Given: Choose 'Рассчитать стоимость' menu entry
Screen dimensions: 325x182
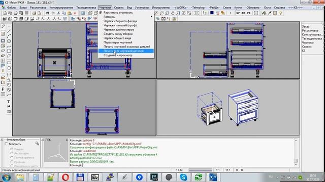Looking at the screenshot, I should (x=126, y=12).
